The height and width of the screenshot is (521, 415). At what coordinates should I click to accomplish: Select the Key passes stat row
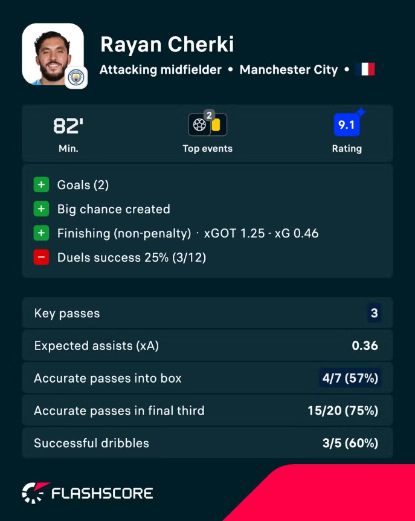pyautogui.click(x=208, y=313)
